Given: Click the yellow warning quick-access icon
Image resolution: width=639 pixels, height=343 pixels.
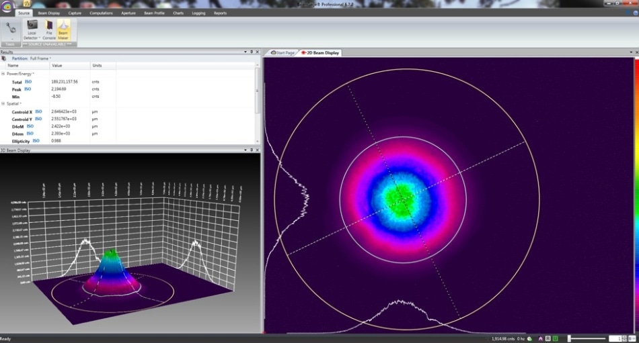Looking at the screenshot, I should (x=27, y=3).
